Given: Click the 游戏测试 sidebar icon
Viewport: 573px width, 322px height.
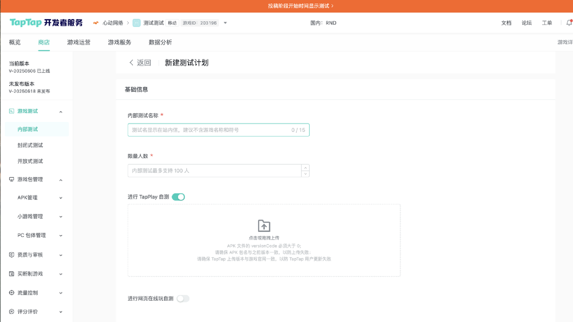Looking at the screenshot, I should click(12, 111).
